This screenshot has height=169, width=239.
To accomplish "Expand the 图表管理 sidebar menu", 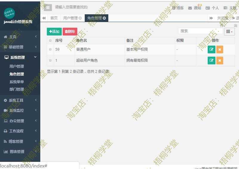I will click(20, 152).
